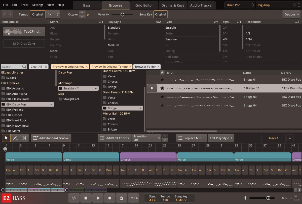This screenshot has width=302, height=204.
Task: Switch to the Grid Editor tab
Action: pyautogui.click(x=144, y=5)
